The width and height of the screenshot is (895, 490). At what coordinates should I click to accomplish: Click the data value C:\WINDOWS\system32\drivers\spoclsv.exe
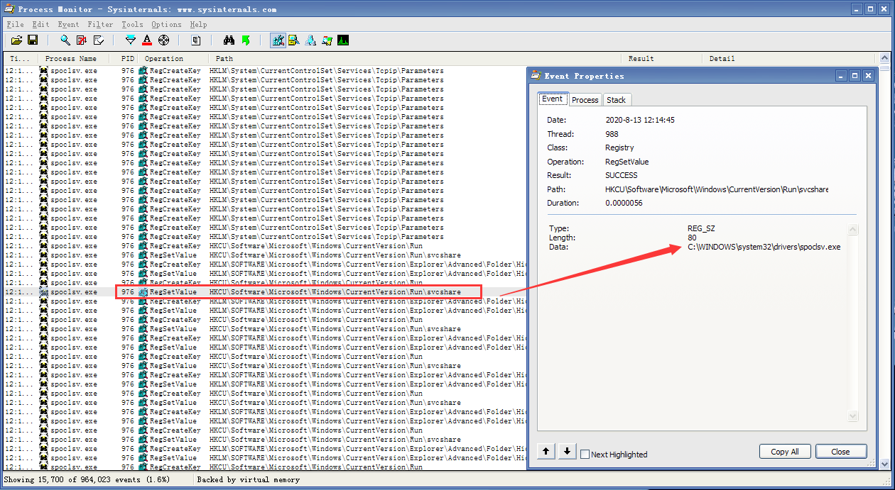[x=764, y=247]
